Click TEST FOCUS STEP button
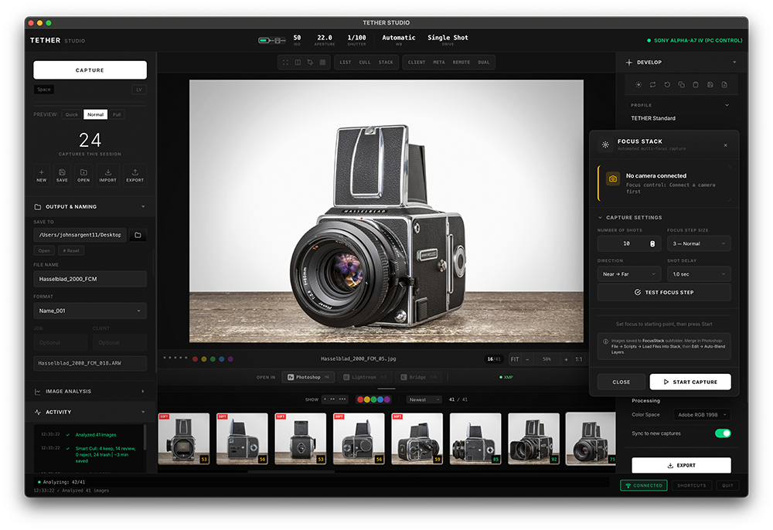773x530 pixels. [x=663, y=293]
